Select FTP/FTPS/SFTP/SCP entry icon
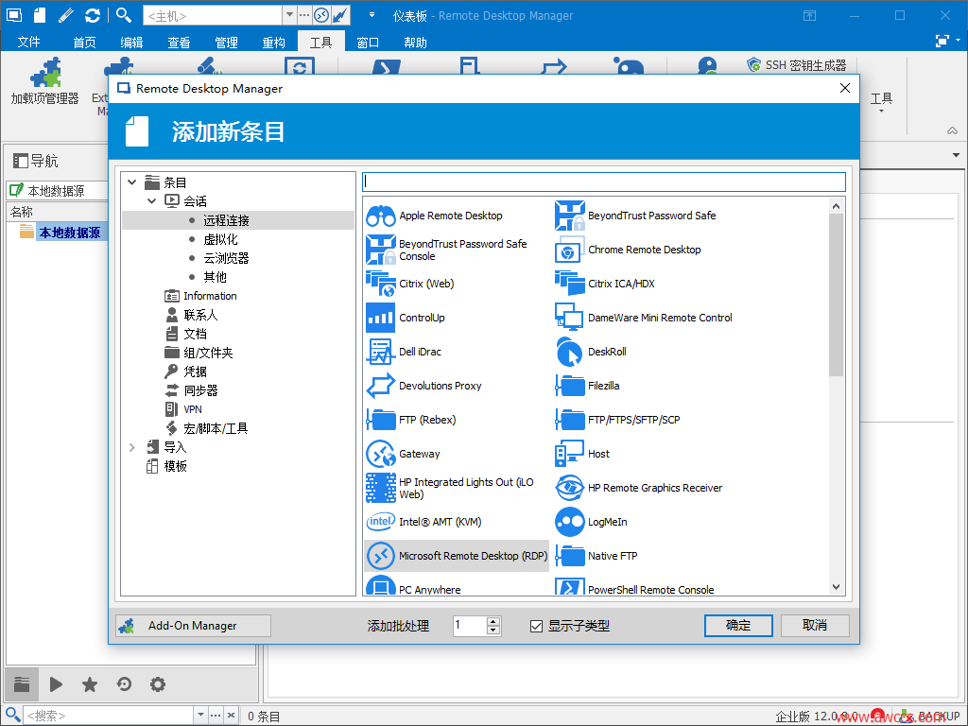The width and height of the screenshot is (968, 726). point(569,419)
